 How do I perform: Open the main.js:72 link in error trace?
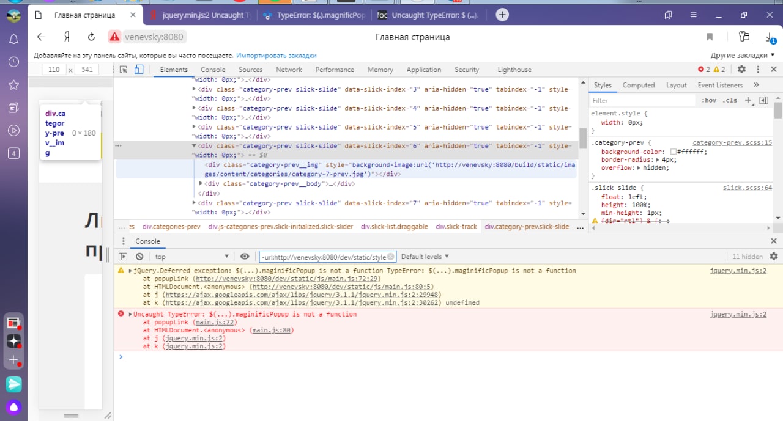(x=215, y=322)
